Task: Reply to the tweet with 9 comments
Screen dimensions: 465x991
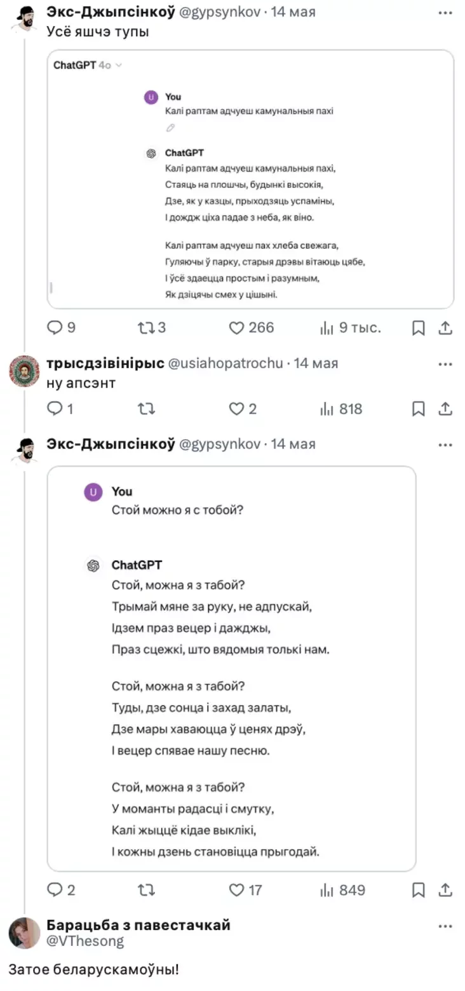Action: click(55, 328)
